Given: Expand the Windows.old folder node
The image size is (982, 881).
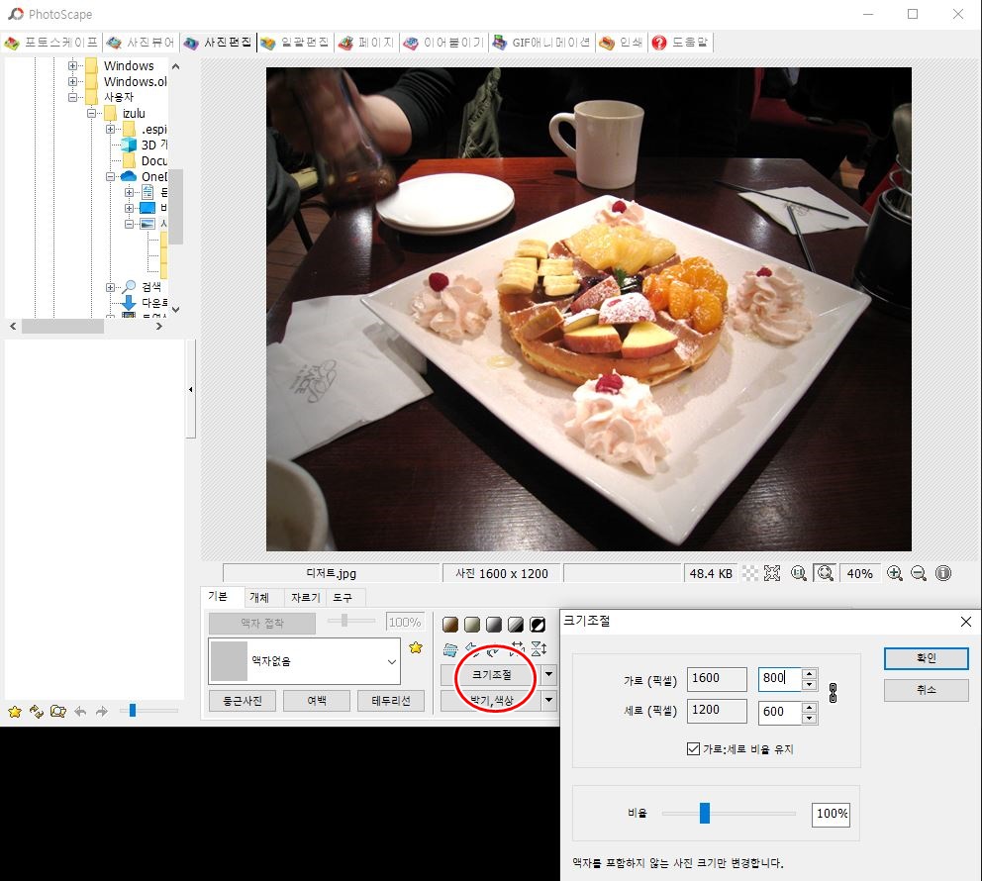Looking at the screenshot, I should coord(72,81).
